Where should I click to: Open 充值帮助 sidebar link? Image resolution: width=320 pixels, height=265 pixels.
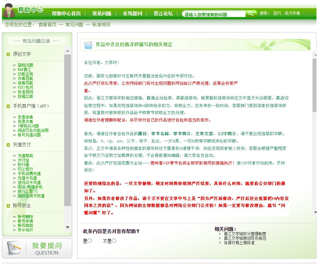[x=25, y=156]
